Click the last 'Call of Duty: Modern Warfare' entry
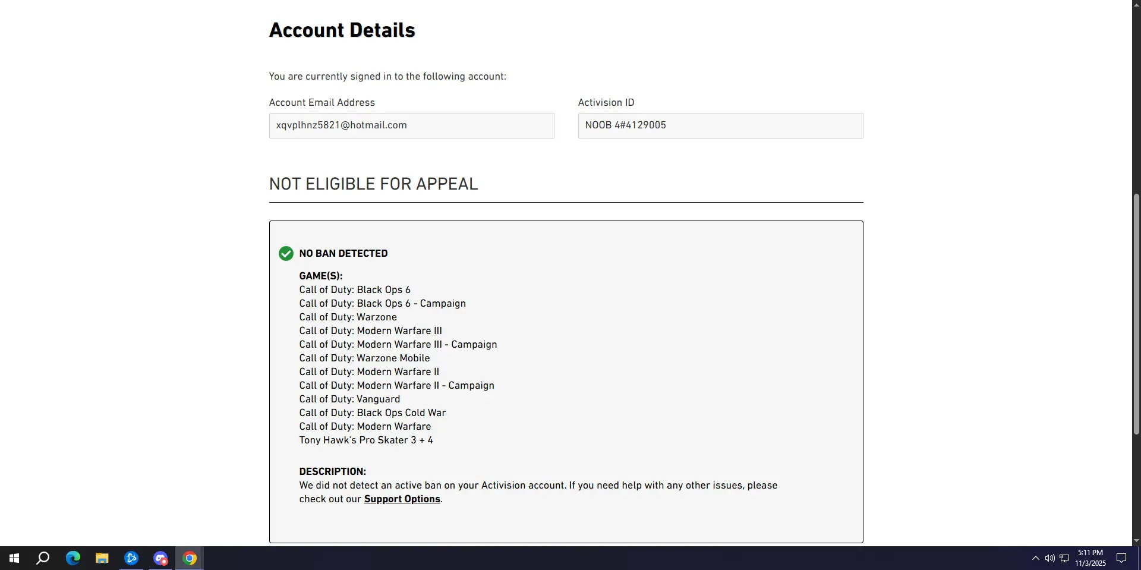 click(365, 427)
